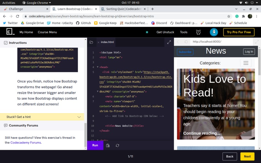Open the Google Drive bookmark
Screen dimensions: 261x163
point(32,23)
